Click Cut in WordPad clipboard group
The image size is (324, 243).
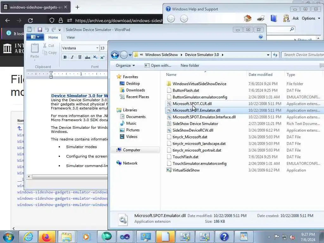pos(49,46)
